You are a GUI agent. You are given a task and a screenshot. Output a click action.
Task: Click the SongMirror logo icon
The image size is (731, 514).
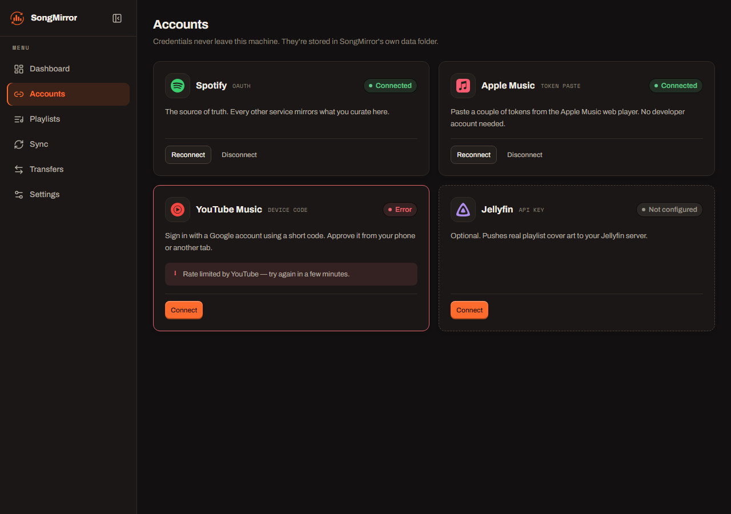[17, 18]
